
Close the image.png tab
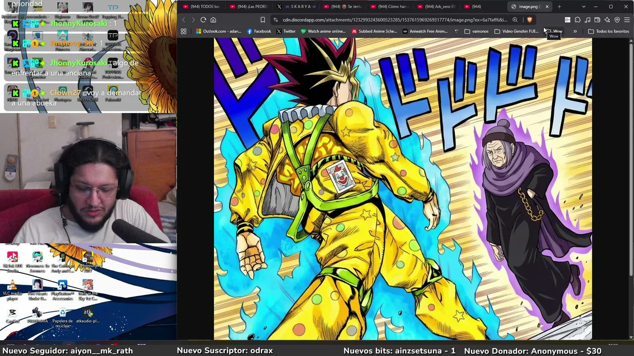pyautogui.click(x=548, y=6)
